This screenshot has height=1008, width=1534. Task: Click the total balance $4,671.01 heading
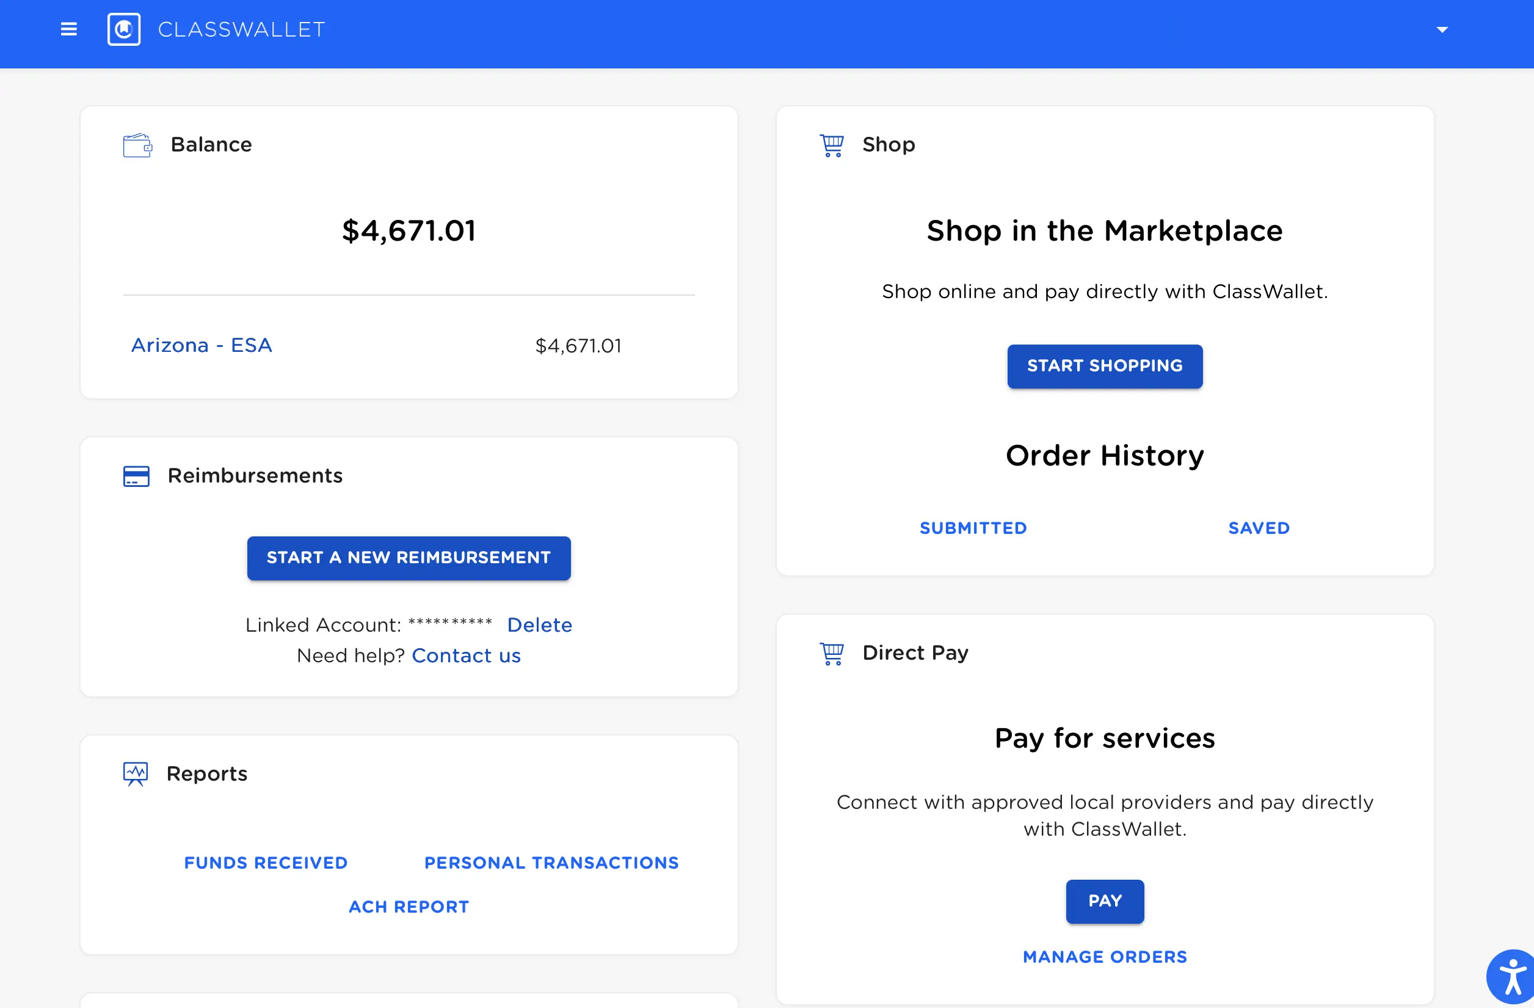409,231
